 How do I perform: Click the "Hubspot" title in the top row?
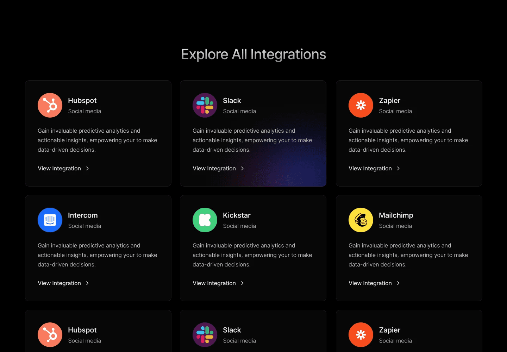(x=82, y=101)
